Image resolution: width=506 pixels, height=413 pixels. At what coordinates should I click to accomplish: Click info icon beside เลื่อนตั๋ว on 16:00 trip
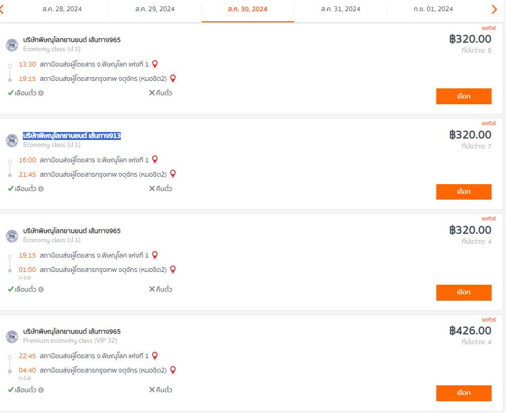[41, 188]
